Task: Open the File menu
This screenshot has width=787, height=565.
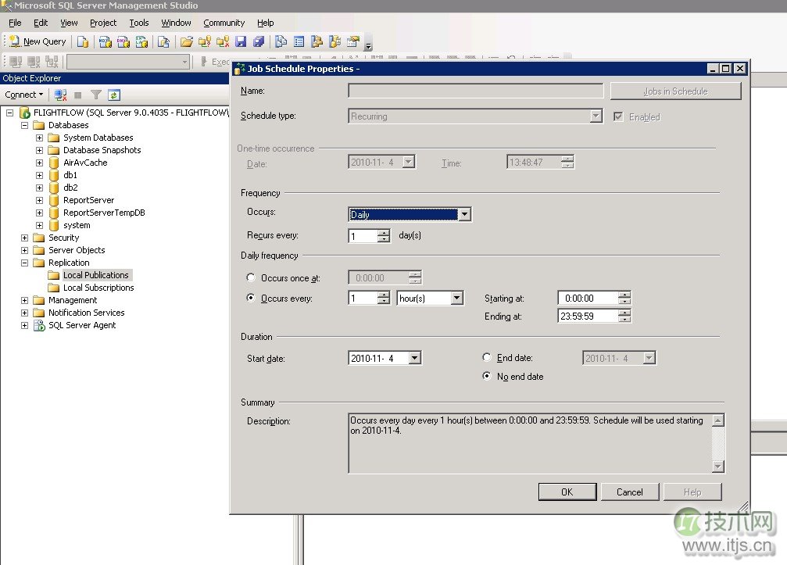Action: click(x=15, y=23)
